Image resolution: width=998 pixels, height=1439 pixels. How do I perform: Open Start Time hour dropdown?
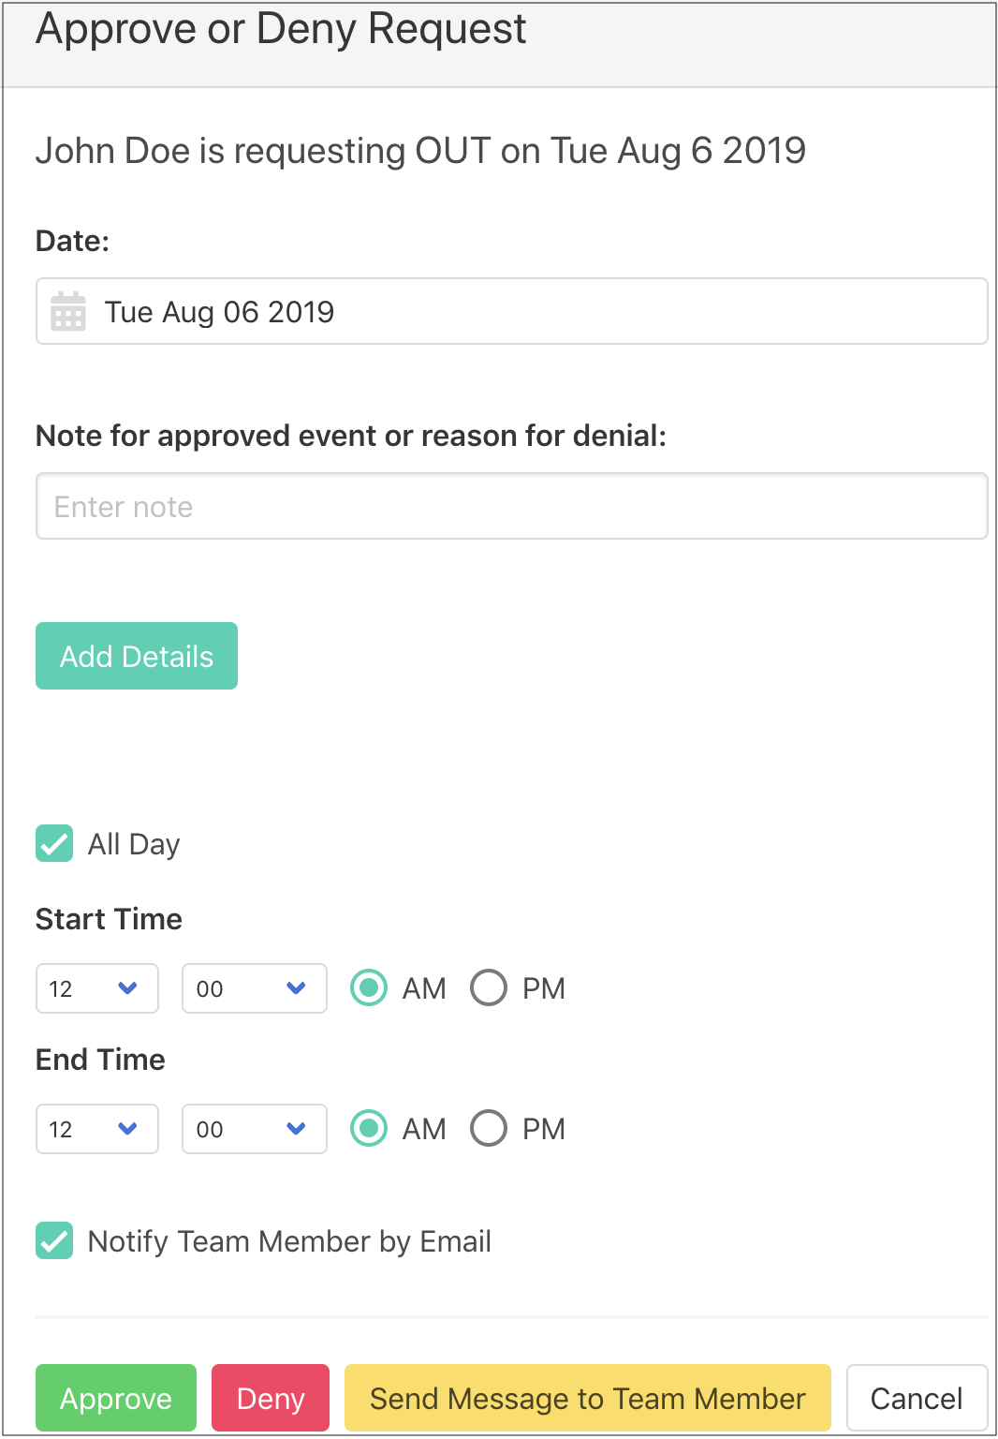tap(97, 988)
